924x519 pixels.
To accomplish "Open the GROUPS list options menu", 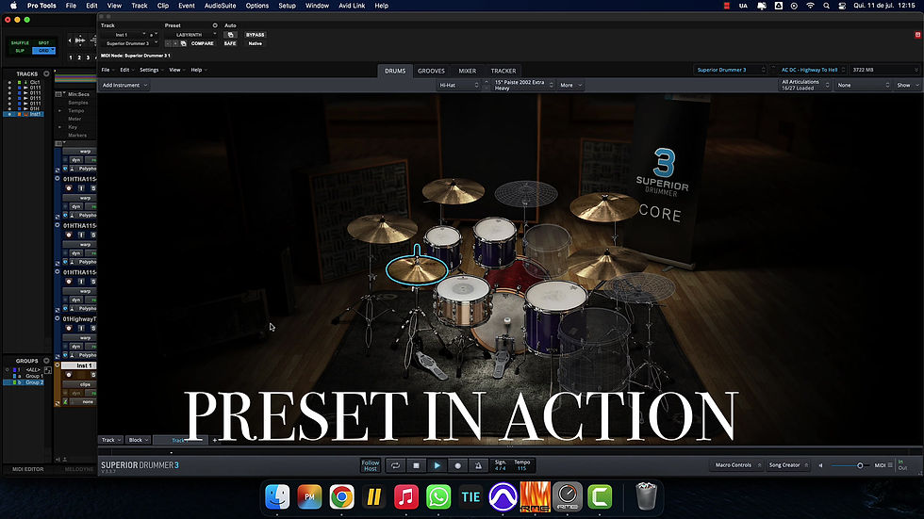I will point(46,361).
